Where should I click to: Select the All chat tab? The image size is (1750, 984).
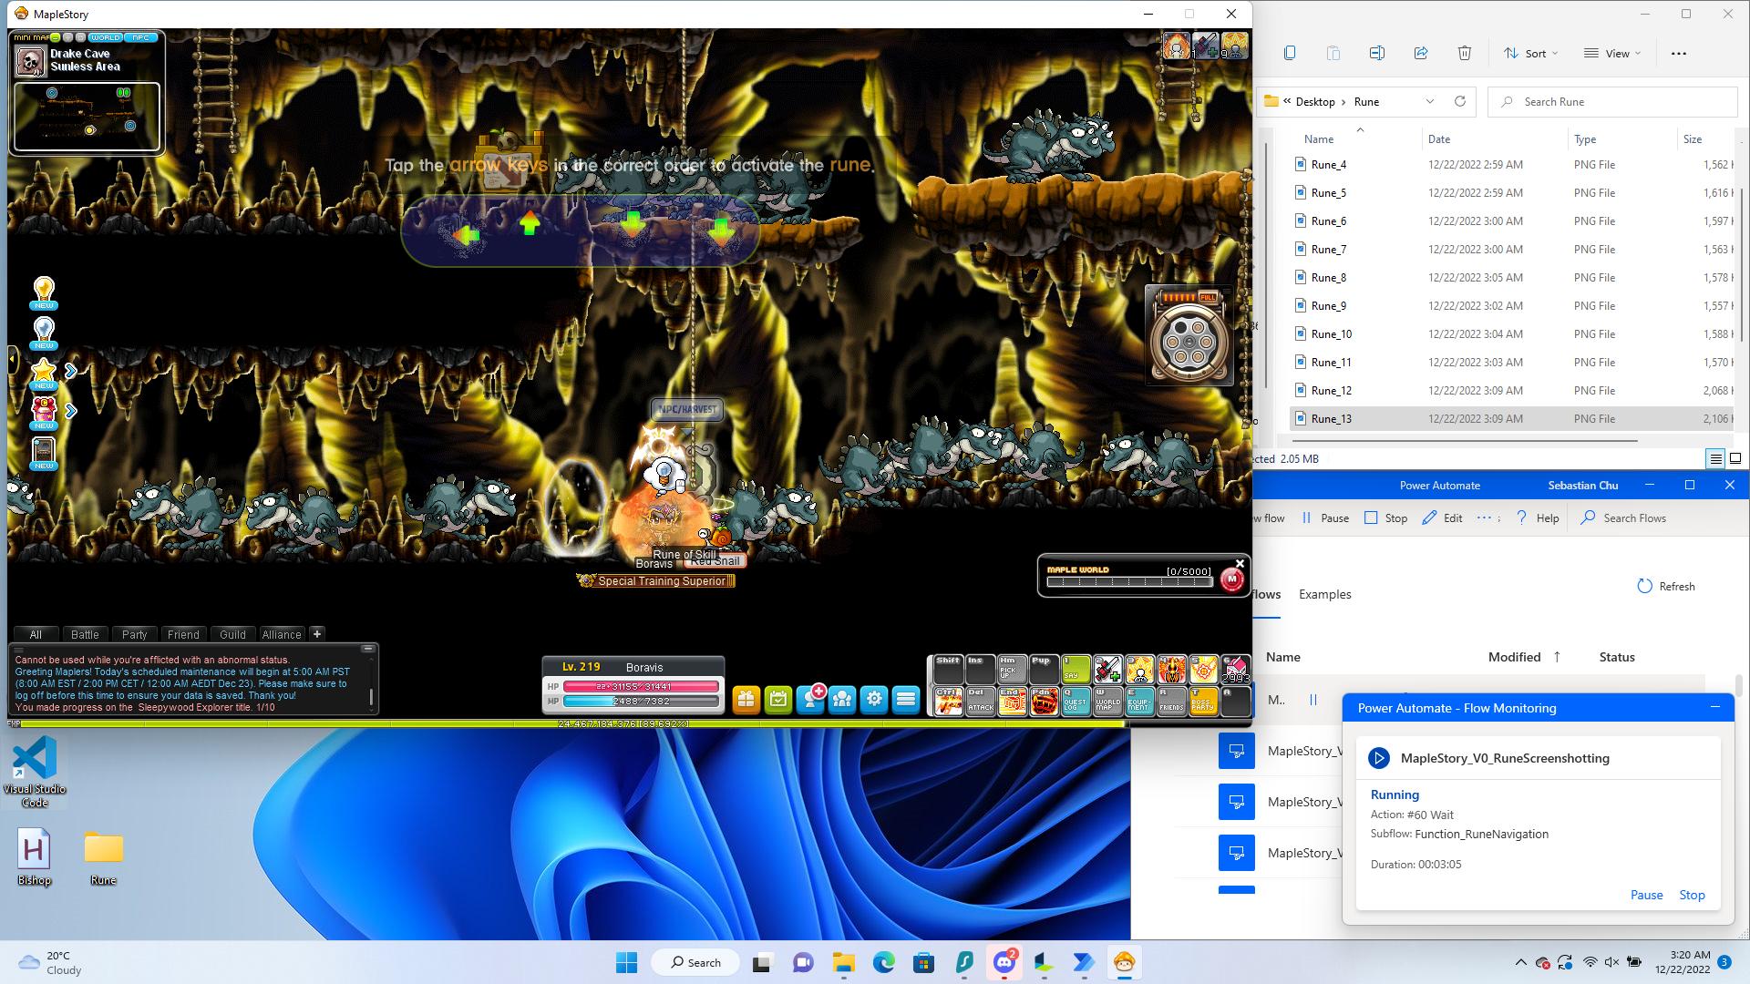(x=36, y=634)
